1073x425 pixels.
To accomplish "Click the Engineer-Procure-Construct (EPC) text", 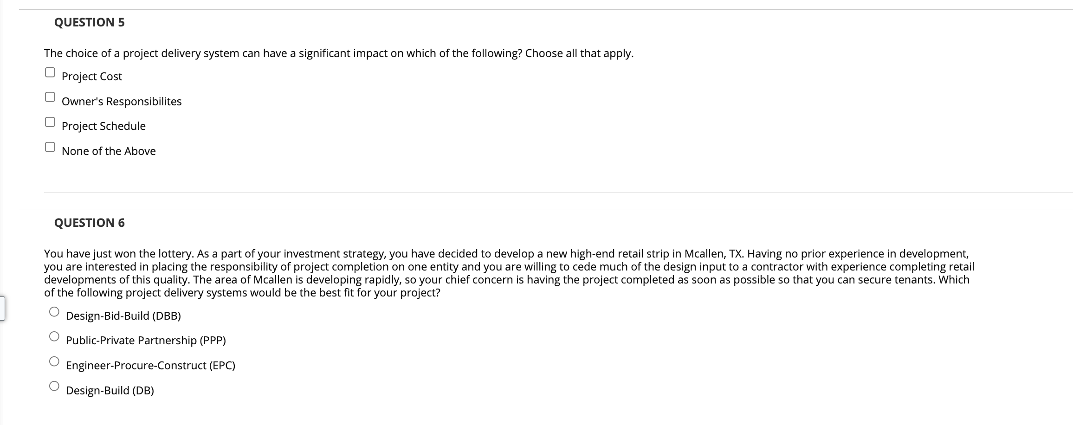I will (150, 366).
